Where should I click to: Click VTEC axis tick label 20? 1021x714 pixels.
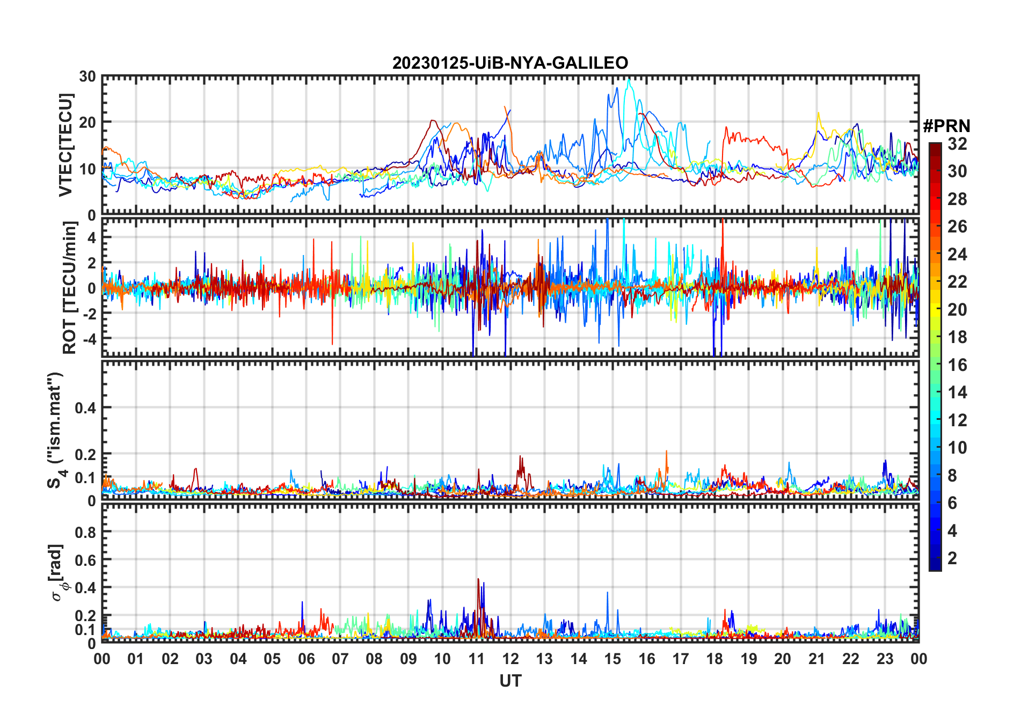coord(87,122)
